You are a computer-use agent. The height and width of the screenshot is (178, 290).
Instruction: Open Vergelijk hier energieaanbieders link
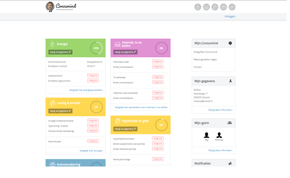(86, 90)
